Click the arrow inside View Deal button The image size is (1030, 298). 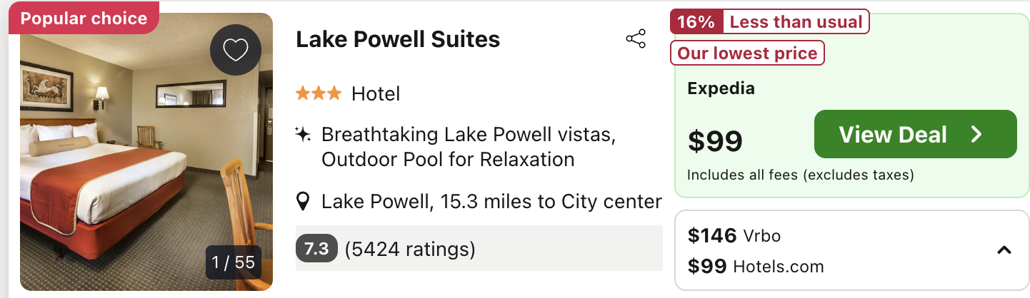(976, 134)
